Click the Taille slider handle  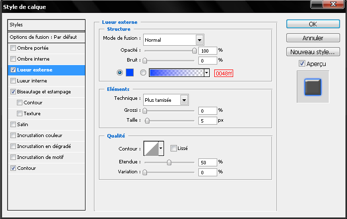click(x=147, y=121)
